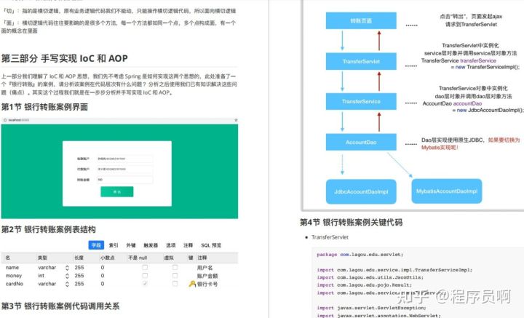Open the type stepper in the cardNo row
The image size is (524, 318).
click(67, 284)
